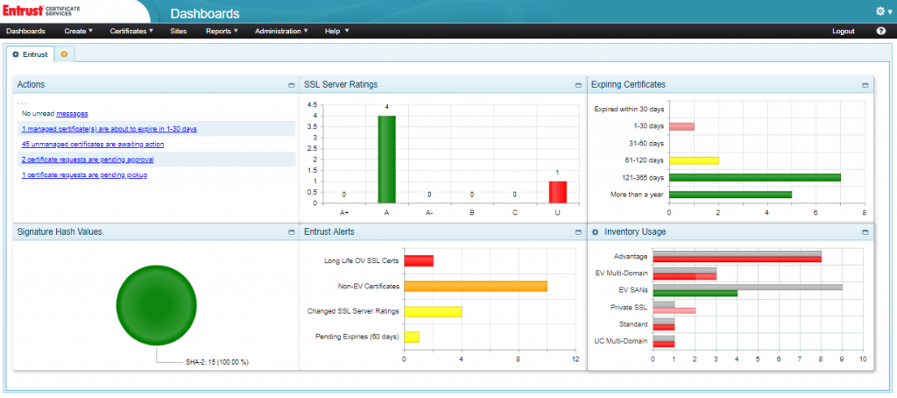Viewport: 897px width, 398px height.
Task: Collapse the SSL Server Ratings panel
Action: 578,85
